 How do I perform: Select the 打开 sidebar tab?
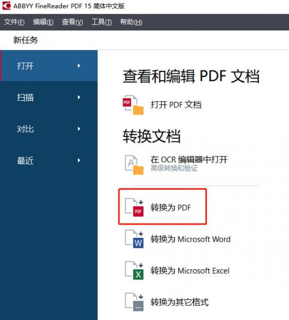tap(49, 66)
